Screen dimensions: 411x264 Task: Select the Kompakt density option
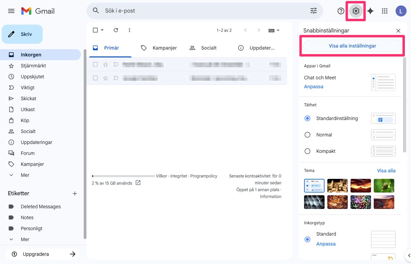[x=307, y=151]
